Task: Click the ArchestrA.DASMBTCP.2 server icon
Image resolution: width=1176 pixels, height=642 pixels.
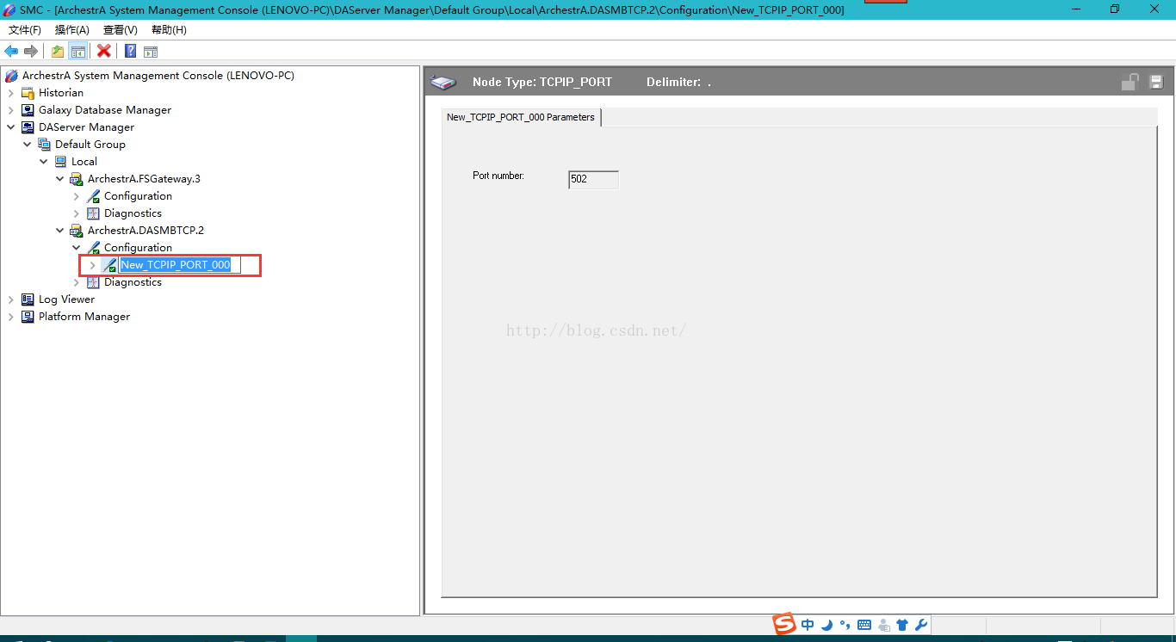Action: click(x=77, y=231)
